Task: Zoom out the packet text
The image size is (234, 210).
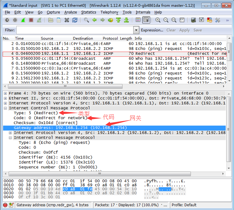Action: 166,20
